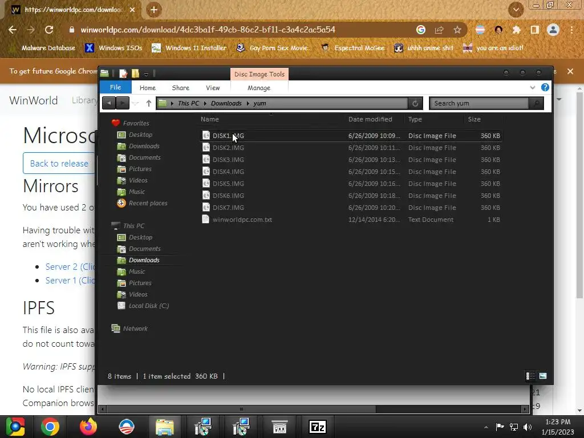Screen dimensions: 584x438
Task: Expand the arrow after Downloads breadcrumb
Action: (x=248, y=103)
